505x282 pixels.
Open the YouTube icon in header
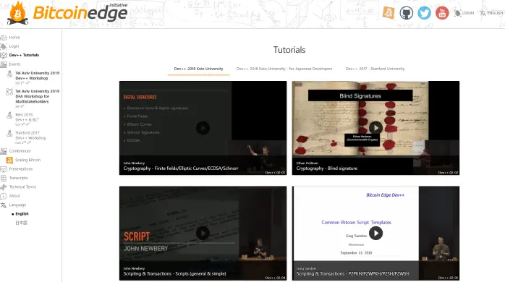(442, 13)
